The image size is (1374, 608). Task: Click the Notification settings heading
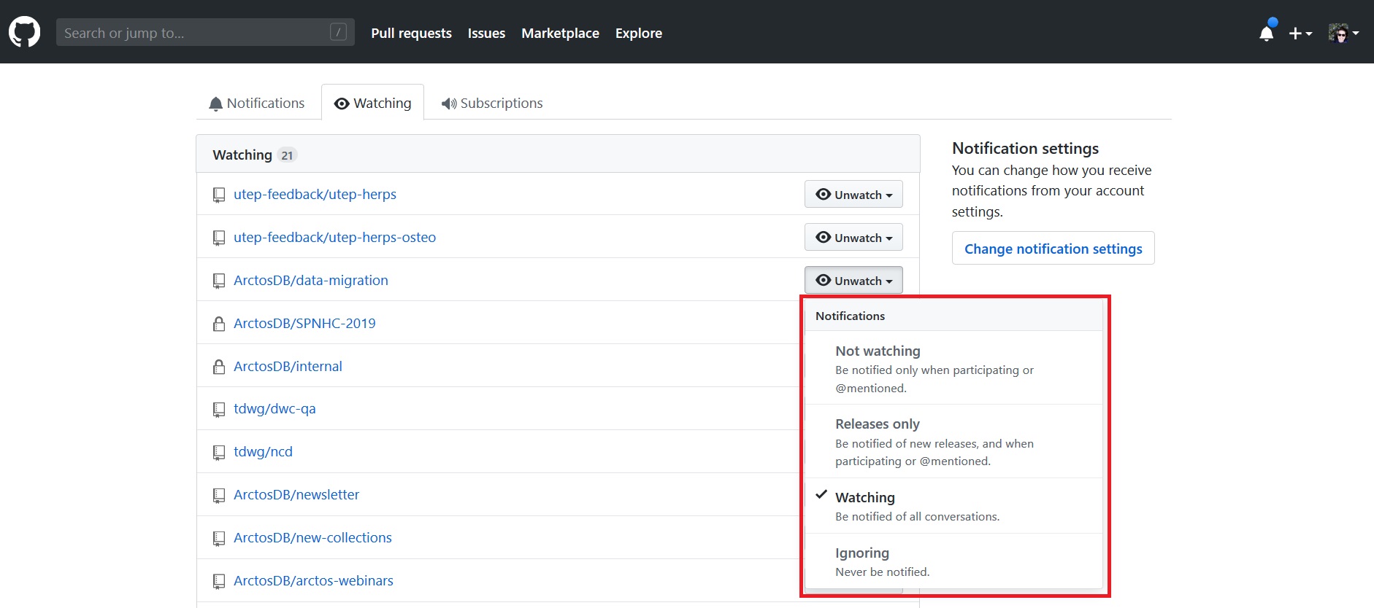(1025, 149)
